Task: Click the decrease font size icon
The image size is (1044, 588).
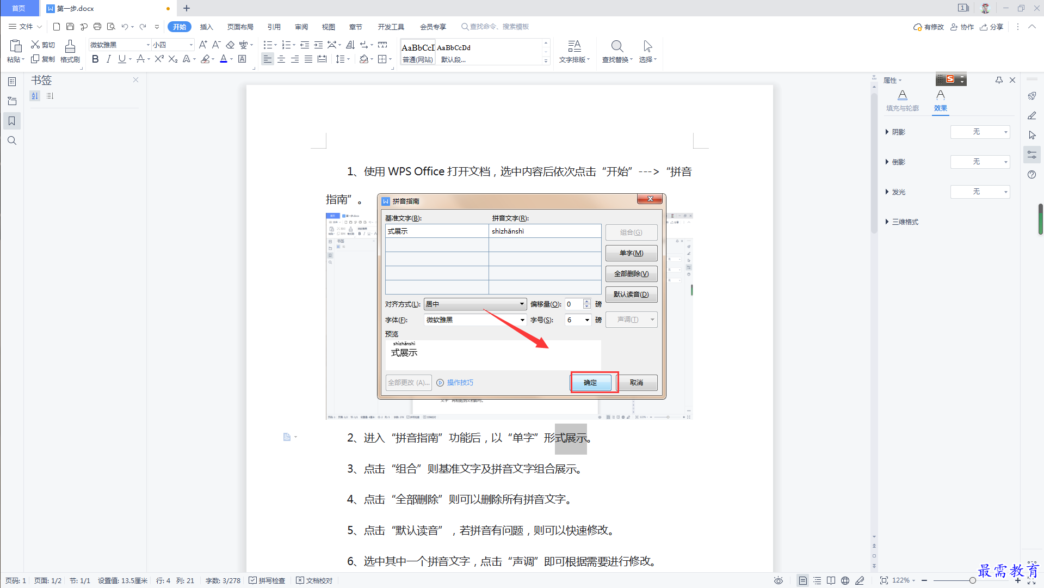Action: tap(216, 45)
